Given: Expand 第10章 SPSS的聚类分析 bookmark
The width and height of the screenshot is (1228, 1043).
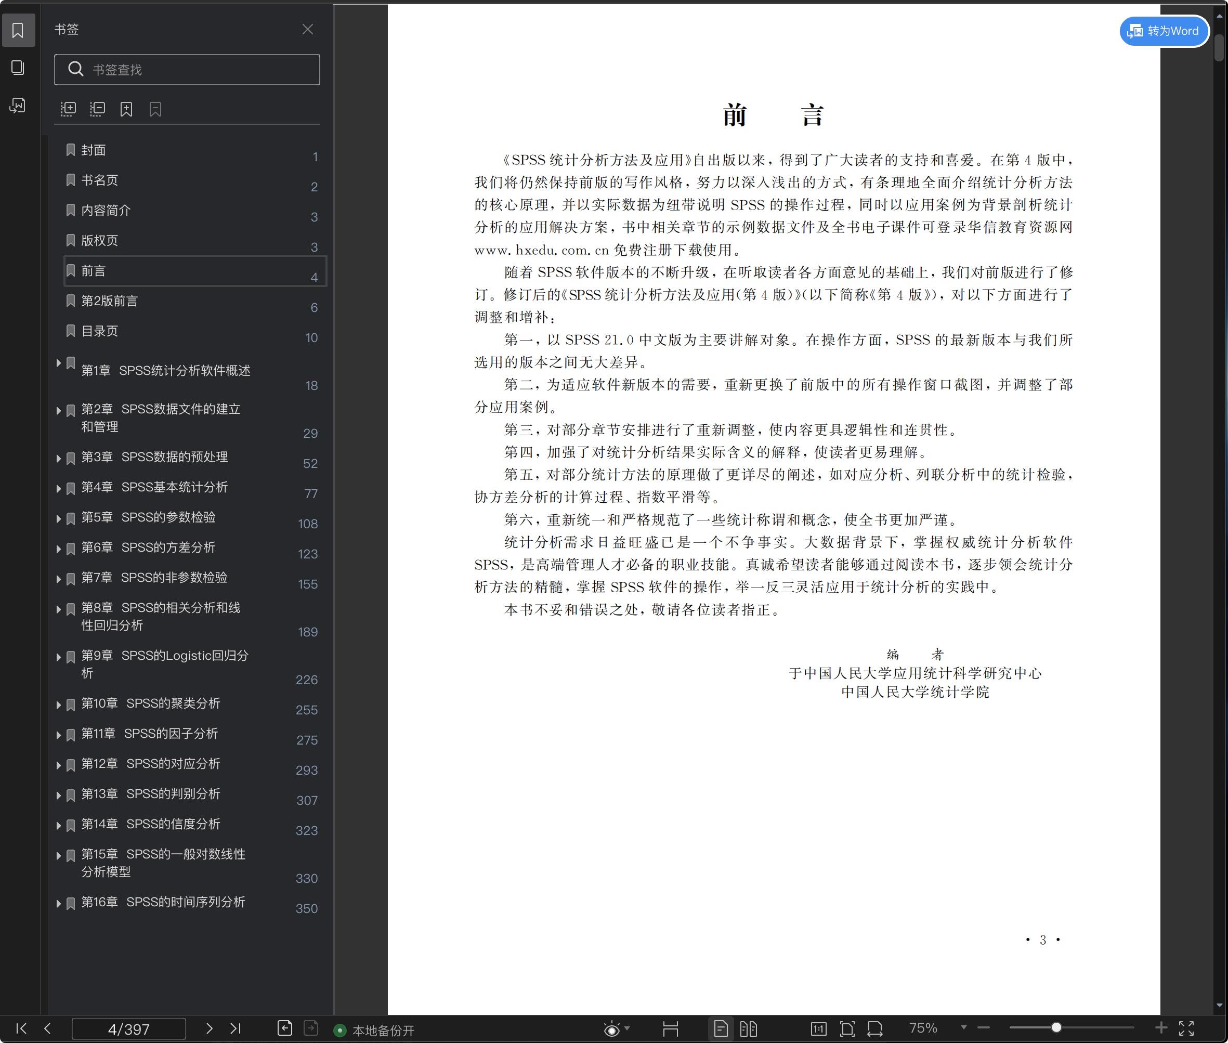Looking at the screenshot, I should [59, 705].
